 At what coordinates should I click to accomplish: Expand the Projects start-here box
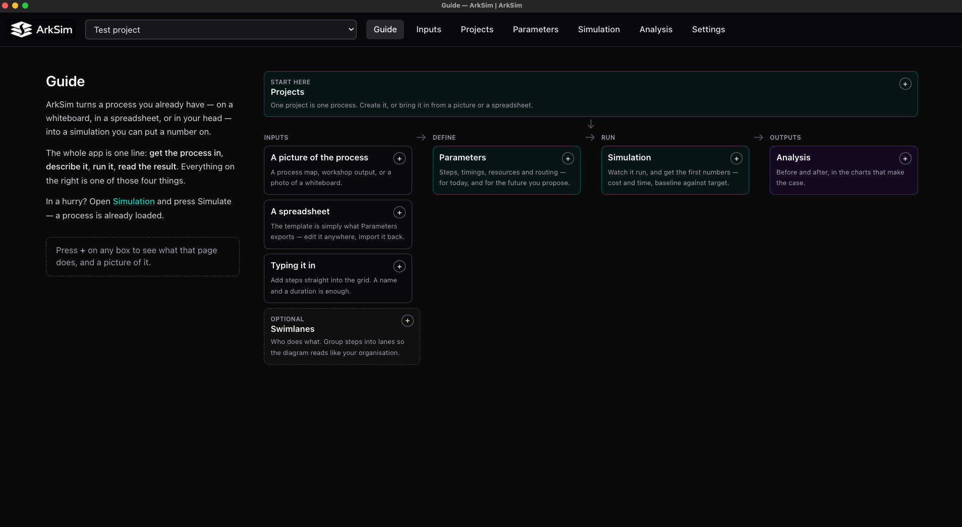pos(905,84)
